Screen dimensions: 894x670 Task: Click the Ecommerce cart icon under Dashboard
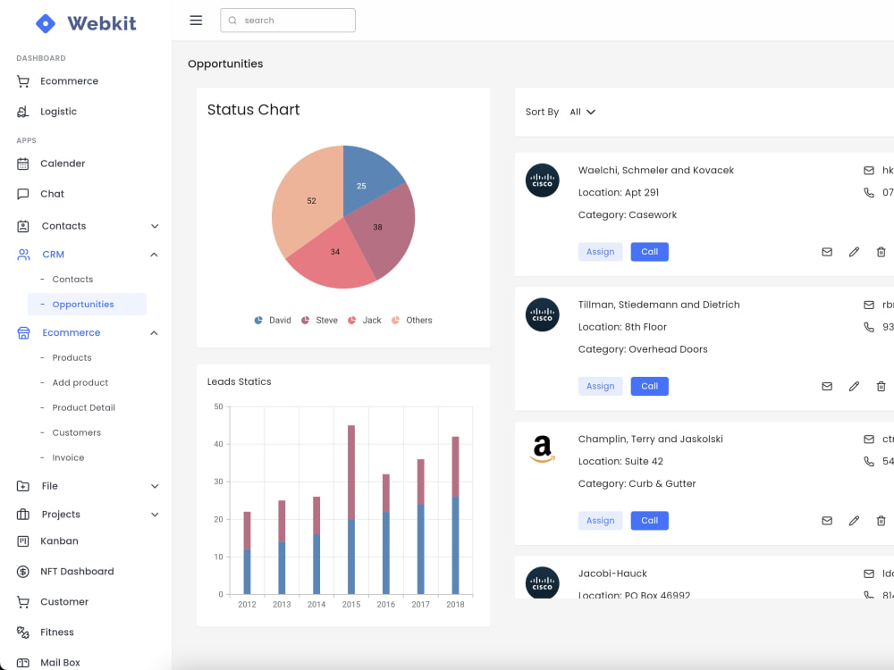coord(23,81)
